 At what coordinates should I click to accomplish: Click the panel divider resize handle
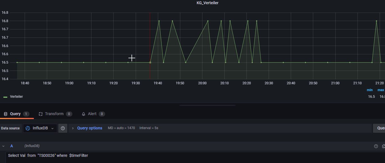208,105
